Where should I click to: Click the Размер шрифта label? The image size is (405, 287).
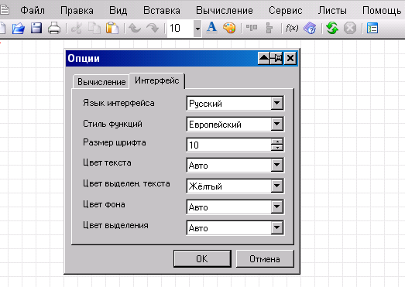114,142
